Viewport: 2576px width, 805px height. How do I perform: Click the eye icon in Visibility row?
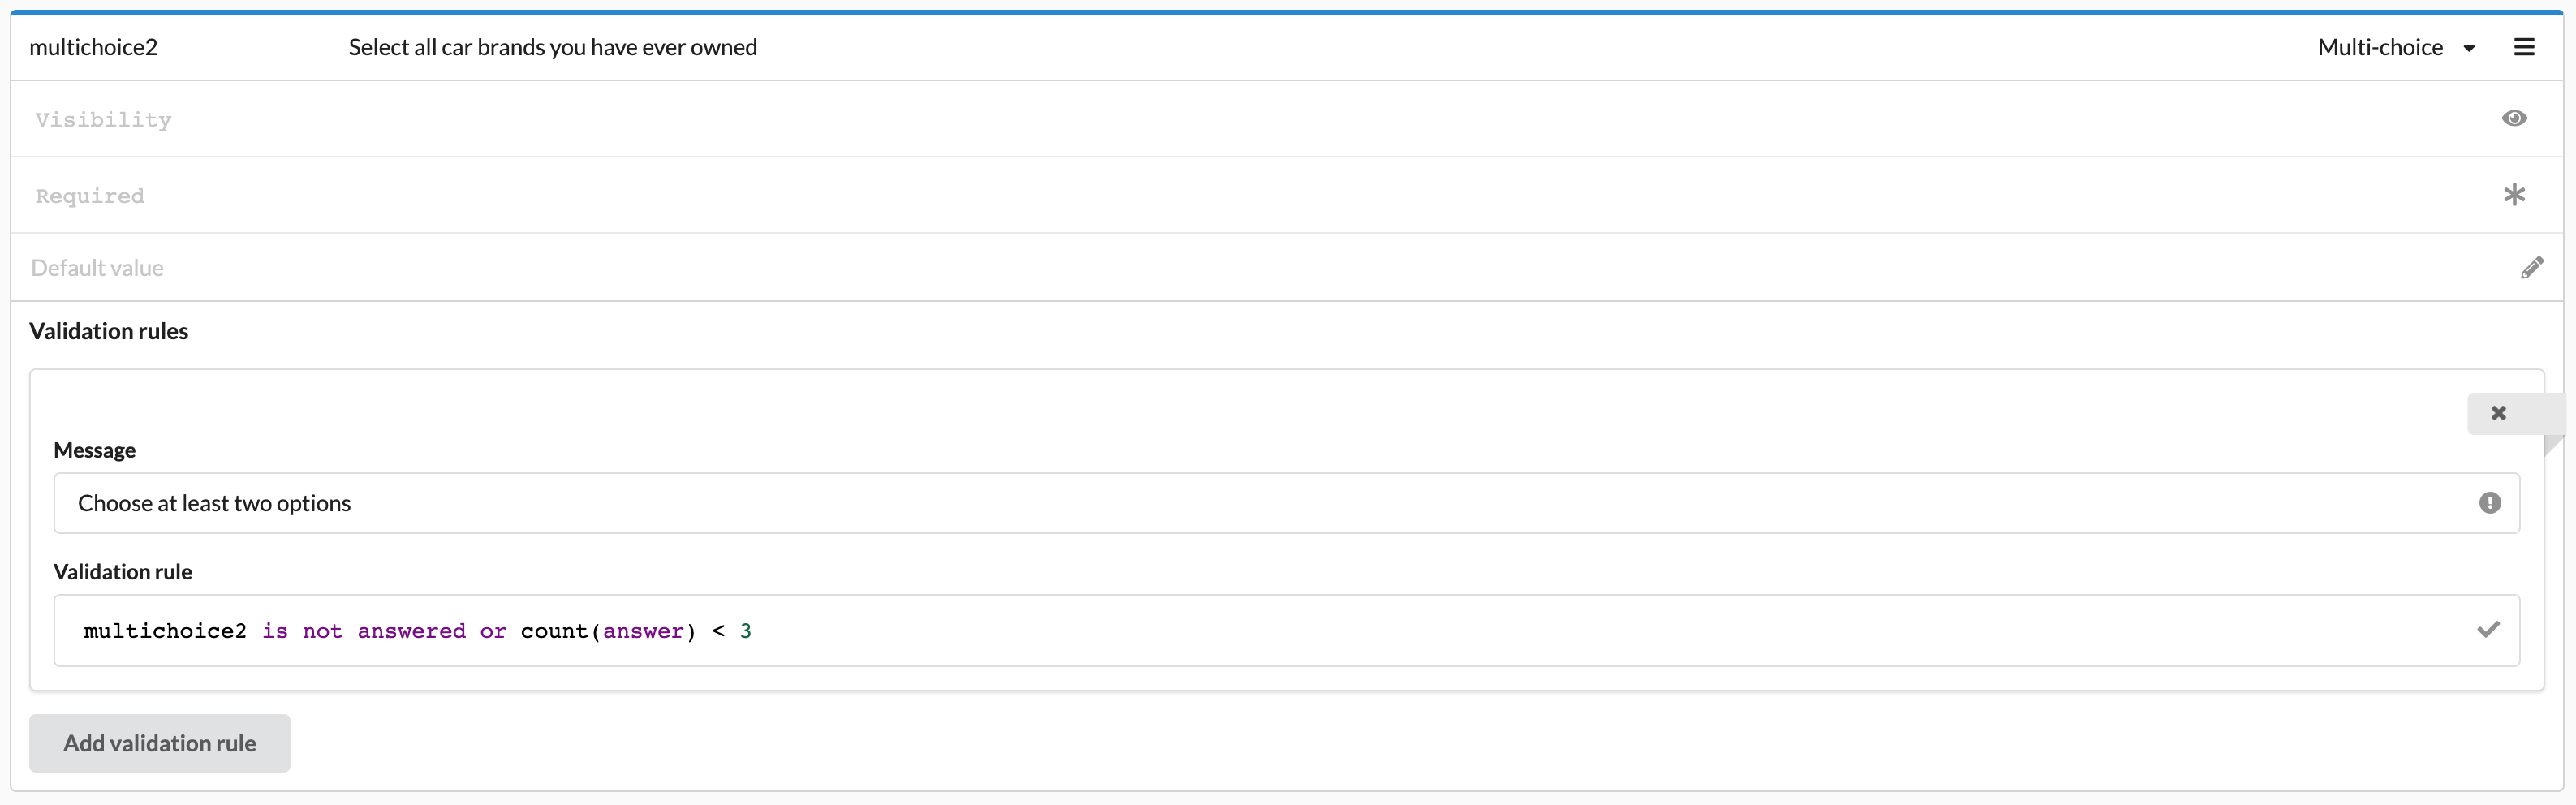(x=2514, y=119)
